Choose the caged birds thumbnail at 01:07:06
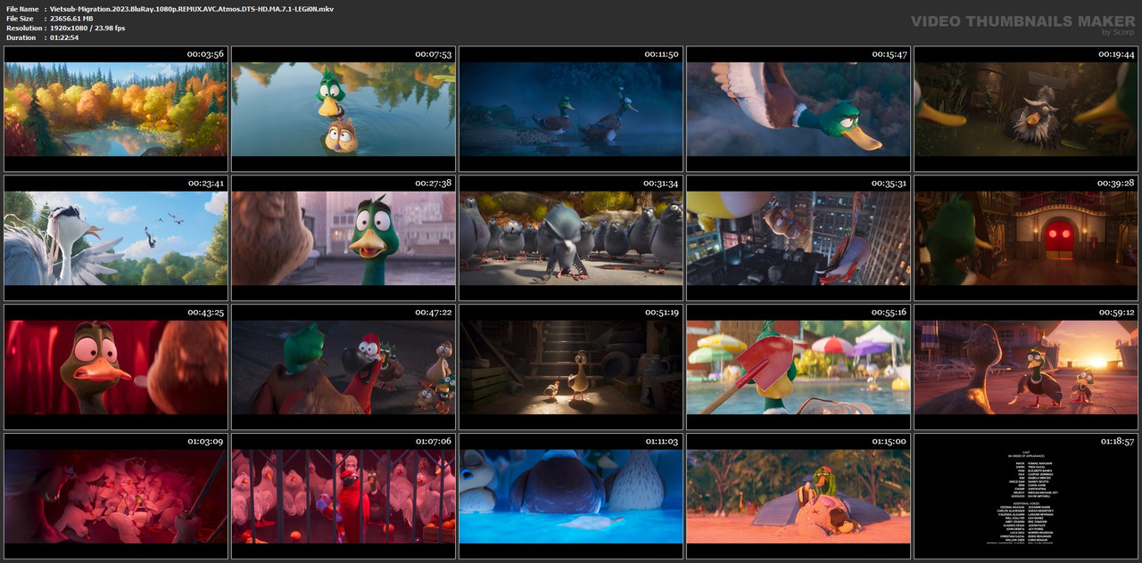Image resolution: width=1142 pixels, height=563 pixels. [x=343, y=496]
